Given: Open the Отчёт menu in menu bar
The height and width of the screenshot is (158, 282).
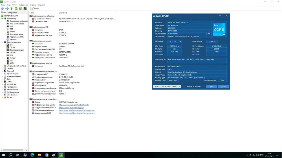Looking at the screenshot, I should 15,5.
